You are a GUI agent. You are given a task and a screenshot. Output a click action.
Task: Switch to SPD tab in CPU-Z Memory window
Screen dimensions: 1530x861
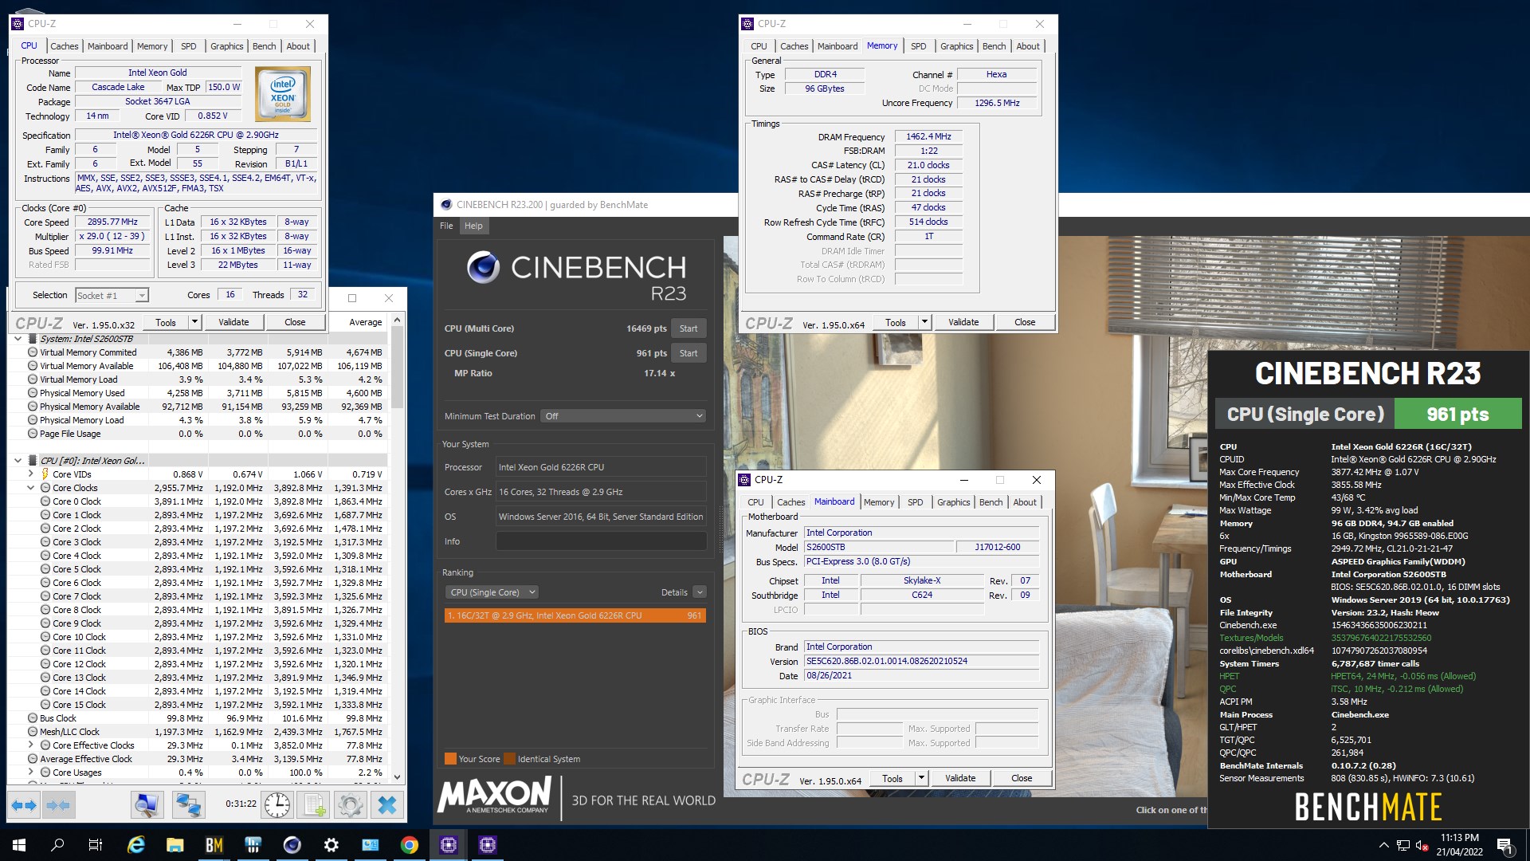point(918,46)
